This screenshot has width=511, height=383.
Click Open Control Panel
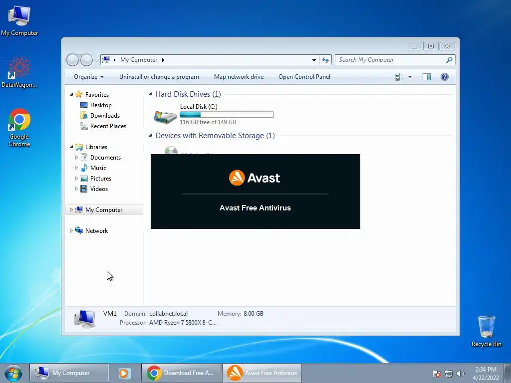tap(304, 77)
